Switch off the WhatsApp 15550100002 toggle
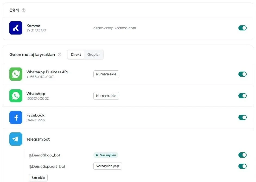The height and width of the screenshot is (182, 256). [242, 96]
